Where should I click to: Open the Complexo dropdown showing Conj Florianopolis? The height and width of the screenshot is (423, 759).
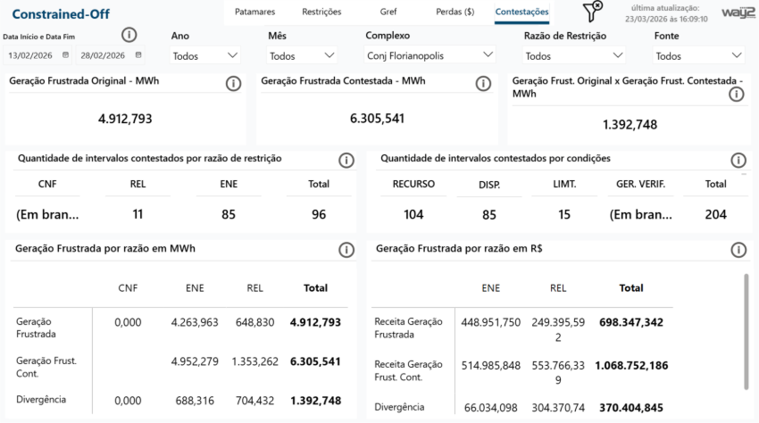click(430, 55)
